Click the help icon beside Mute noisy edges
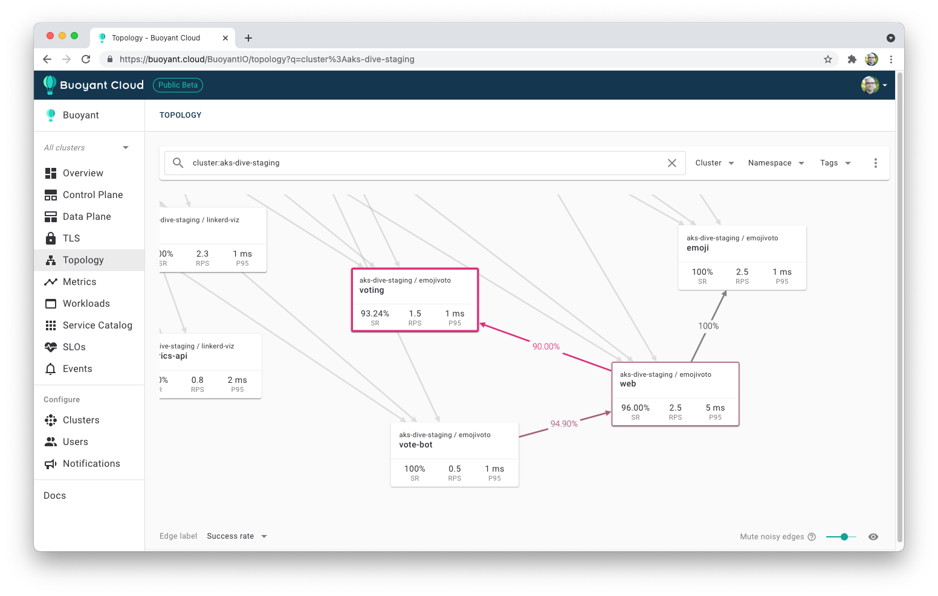The image size is (938, 596). 812,537
